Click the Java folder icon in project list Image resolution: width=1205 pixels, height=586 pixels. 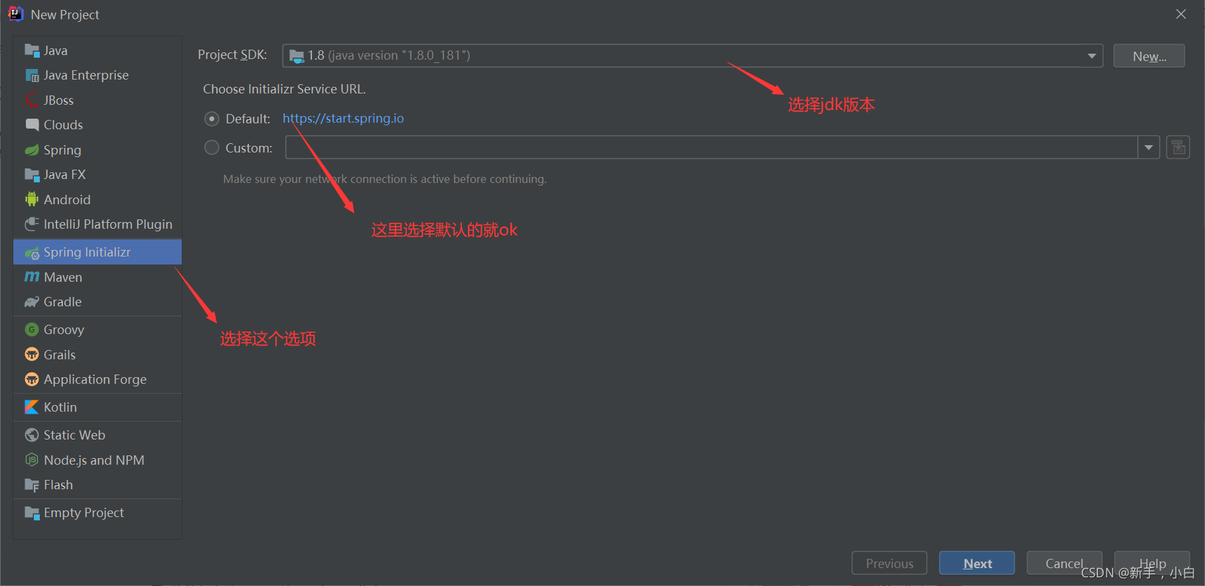[x=32, y=50]
